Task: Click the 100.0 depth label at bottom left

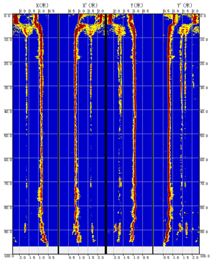Action: pyautogui.click(x=8, y=256)
